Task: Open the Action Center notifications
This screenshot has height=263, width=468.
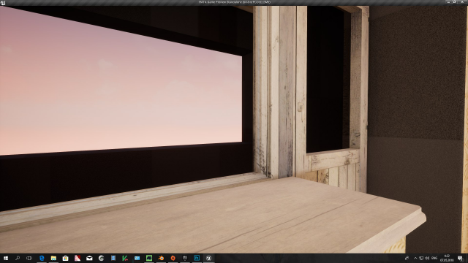Action: (461, 258)
